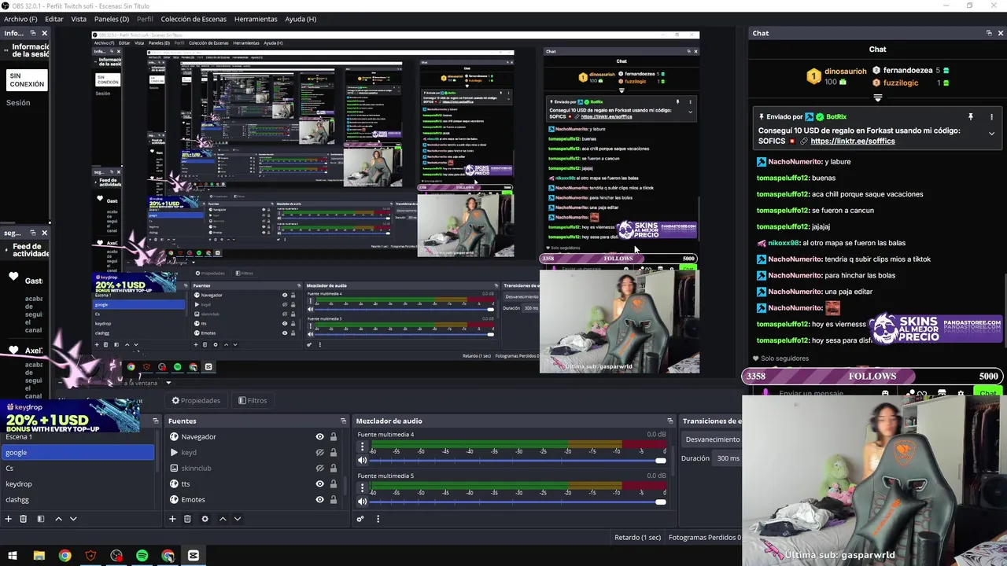The width and height of the screenshot is (1007, 566).
Task: Open advanced audio properties gears icon
Action: point(360,519)
